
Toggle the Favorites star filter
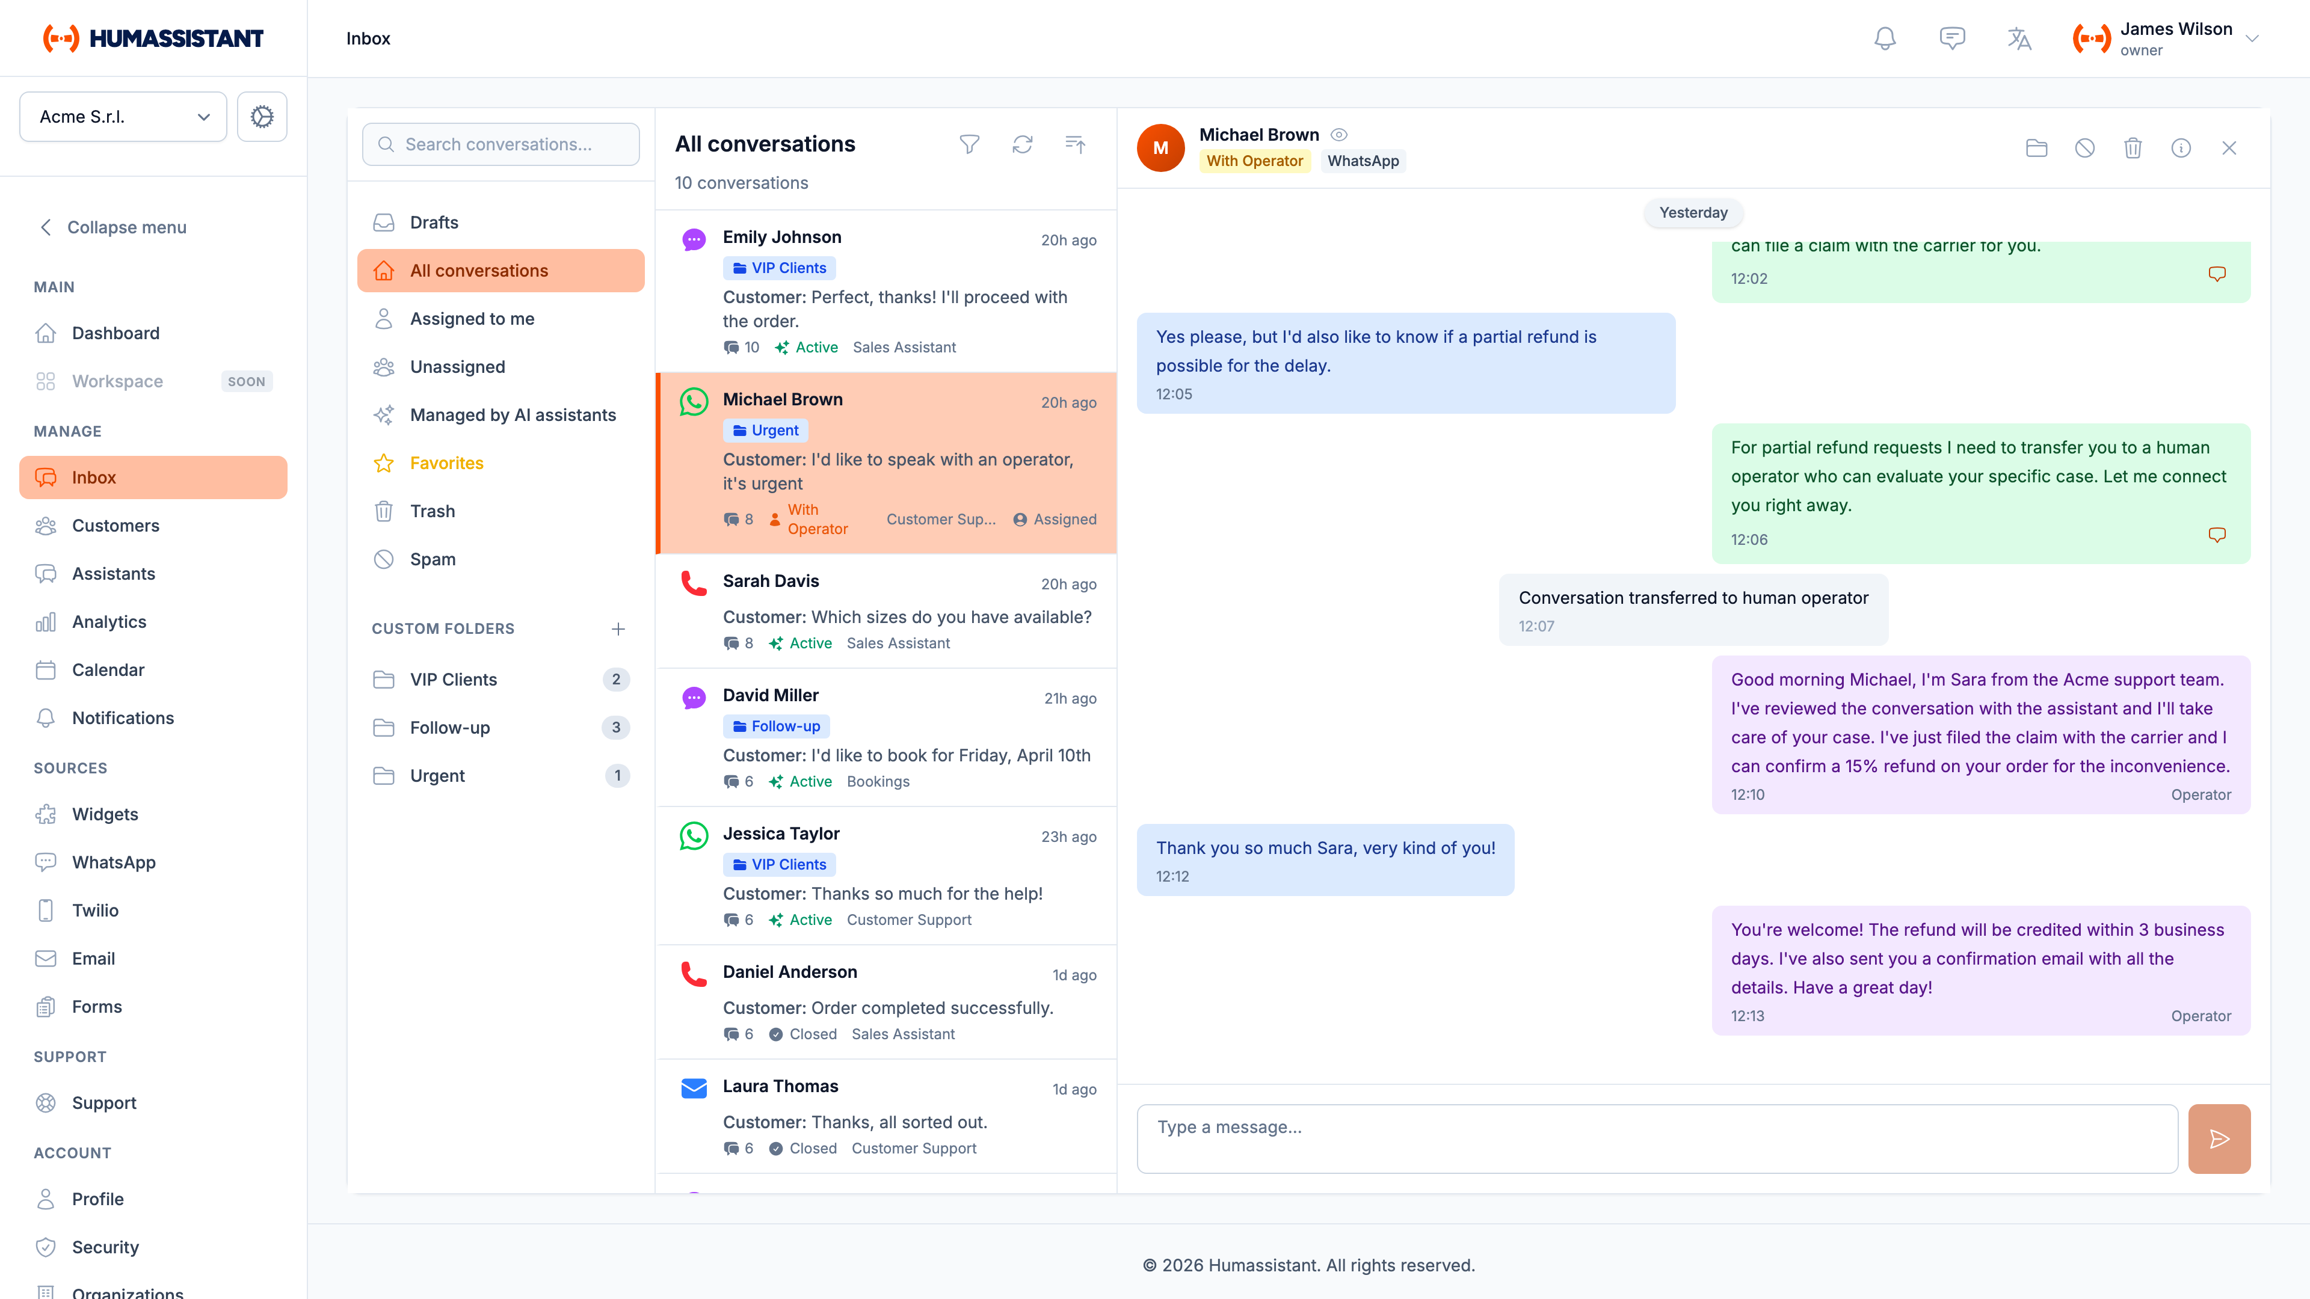tap(446, 462)
